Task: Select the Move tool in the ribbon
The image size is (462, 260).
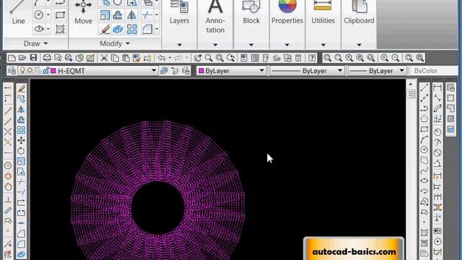Action: (x=83, y=12)
